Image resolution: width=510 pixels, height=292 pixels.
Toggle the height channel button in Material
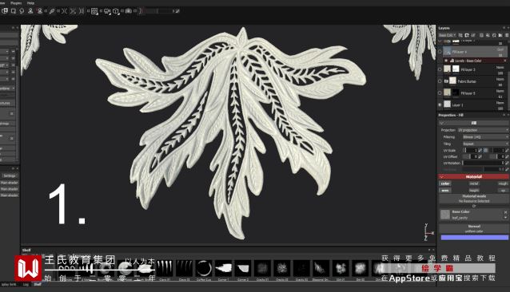click(473, 191)
